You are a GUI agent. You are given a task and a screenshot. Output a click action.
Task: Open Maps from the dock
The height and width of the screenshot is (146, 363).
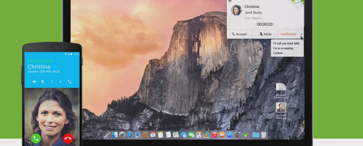176,135
